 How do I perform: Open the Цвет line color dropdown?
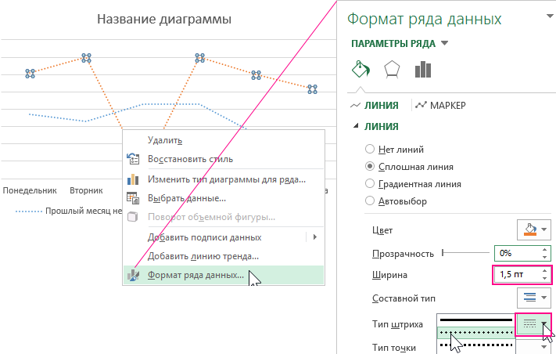tap(534, 229)
